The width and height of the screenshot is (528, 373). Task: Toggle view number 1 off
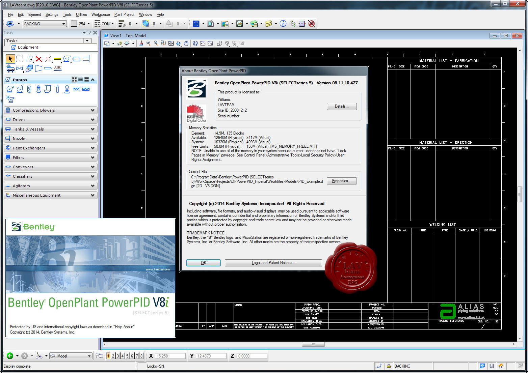click(x=108, y=356)
